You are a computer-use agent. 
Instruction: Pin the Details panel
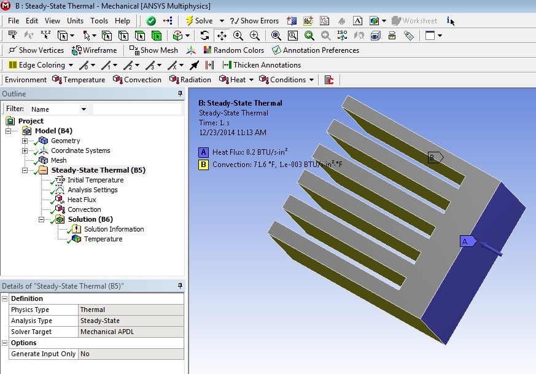coord(180,286)
